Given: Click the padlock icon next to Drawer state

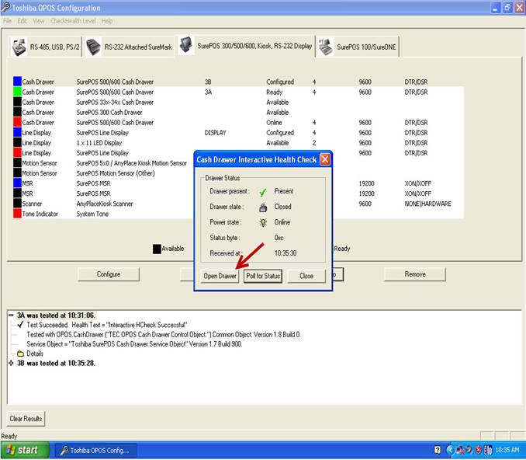Looking at the screenshot, I should 262,207.
